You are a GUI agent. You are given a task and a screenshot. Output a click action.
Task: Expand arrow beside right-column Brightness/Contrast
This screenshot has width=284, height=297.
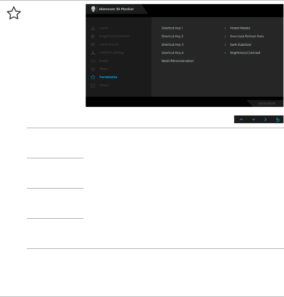pos(225,53)
